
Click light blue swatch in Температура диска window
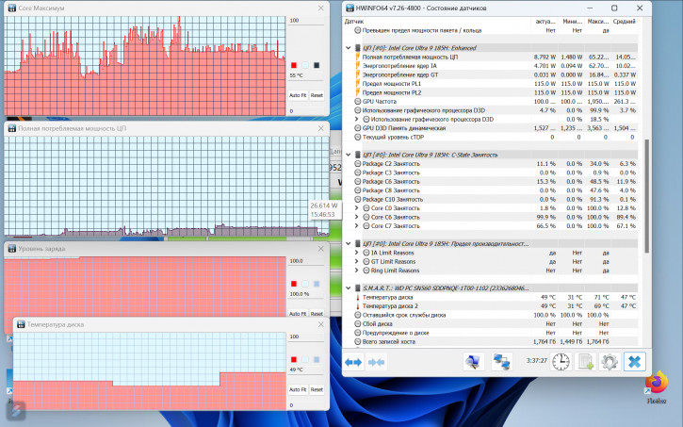[x=305, y=359]
